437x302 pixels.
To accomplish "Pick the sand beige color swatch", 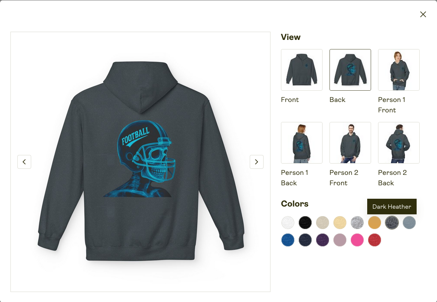I will [323, 223].
